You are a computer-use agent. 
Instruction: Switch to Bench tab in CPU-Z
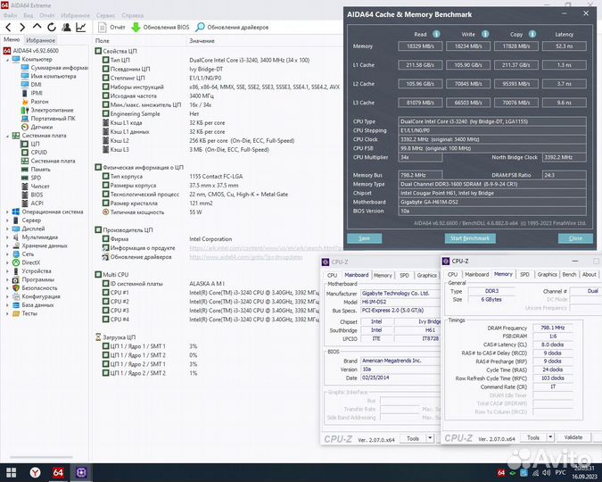pyautogui.click(x=569, y=274)
